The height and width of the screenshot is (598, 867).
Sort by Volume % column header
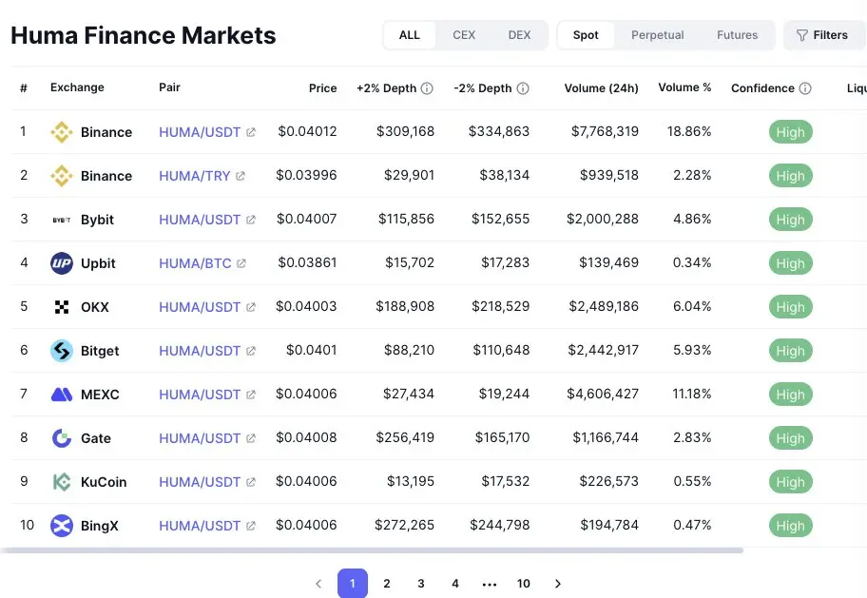click(x=684, y=87)
